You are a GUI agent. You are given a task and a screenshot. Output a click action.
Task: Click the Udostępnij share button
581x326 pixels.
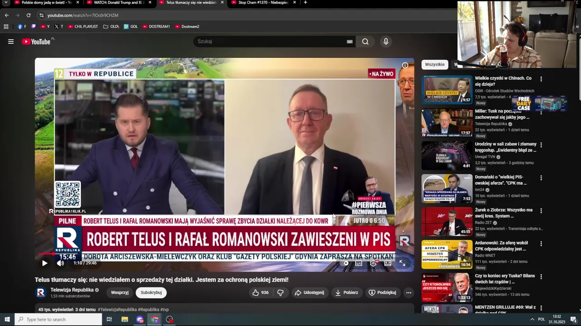pos(309,292)
